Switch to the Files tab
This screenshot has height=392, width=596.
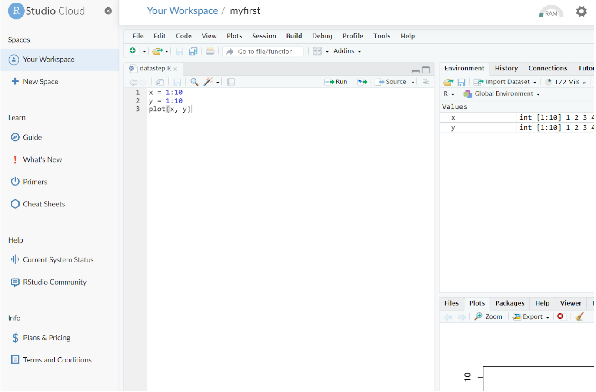click(451, 303)
